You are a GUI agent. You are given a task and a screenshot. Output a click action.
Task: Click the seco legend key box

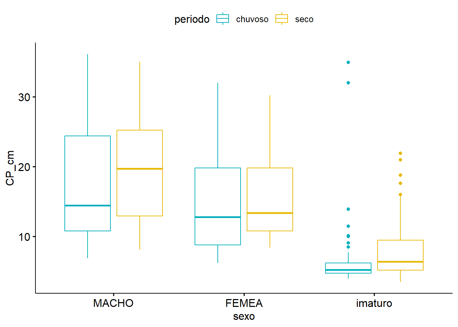click(282, 19)
